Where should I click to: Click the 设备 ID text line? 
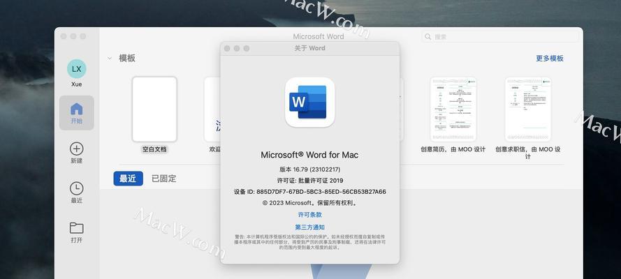(x=309, y=192)
